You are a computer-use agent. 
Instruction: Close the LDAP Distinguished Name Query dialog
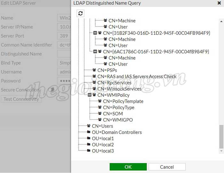click(219, 3)
